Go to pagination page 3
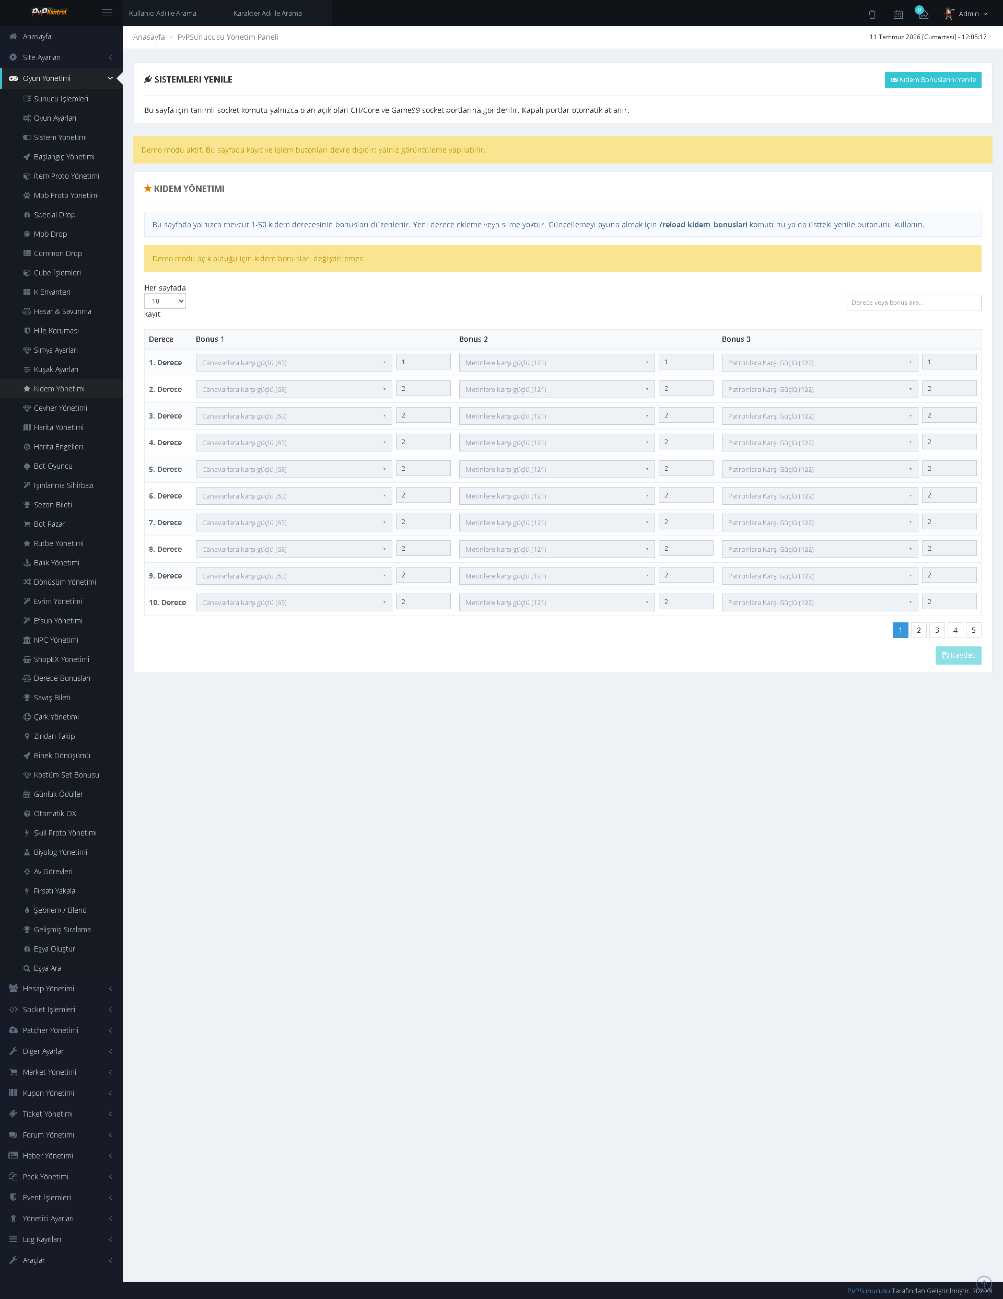Viewport: 1003px width, 1299px height. (x=937, y=631)
